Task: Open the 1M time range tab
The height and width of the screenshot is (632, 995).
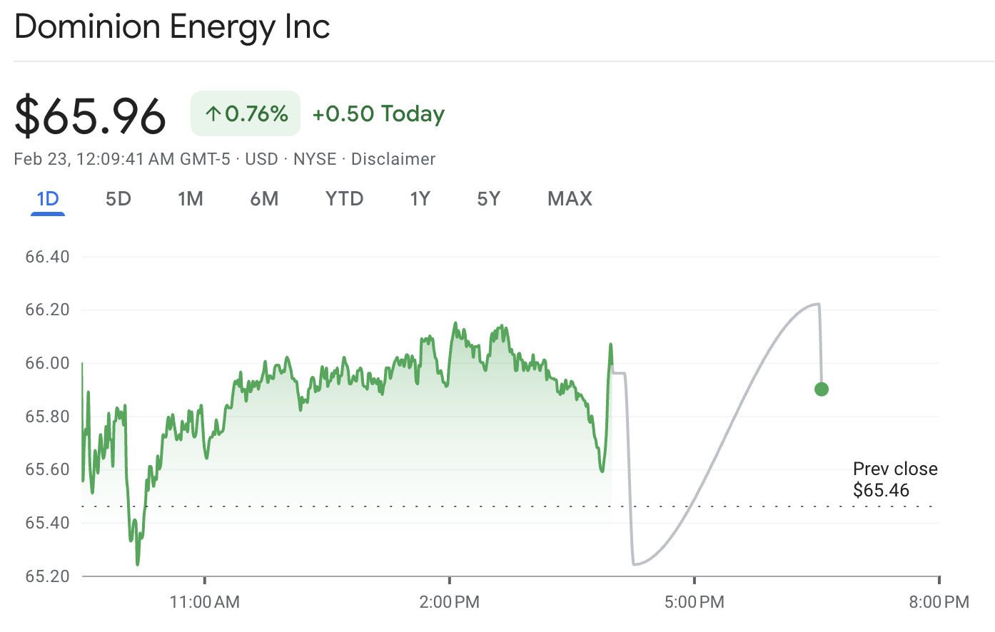Action: (191, 198)
